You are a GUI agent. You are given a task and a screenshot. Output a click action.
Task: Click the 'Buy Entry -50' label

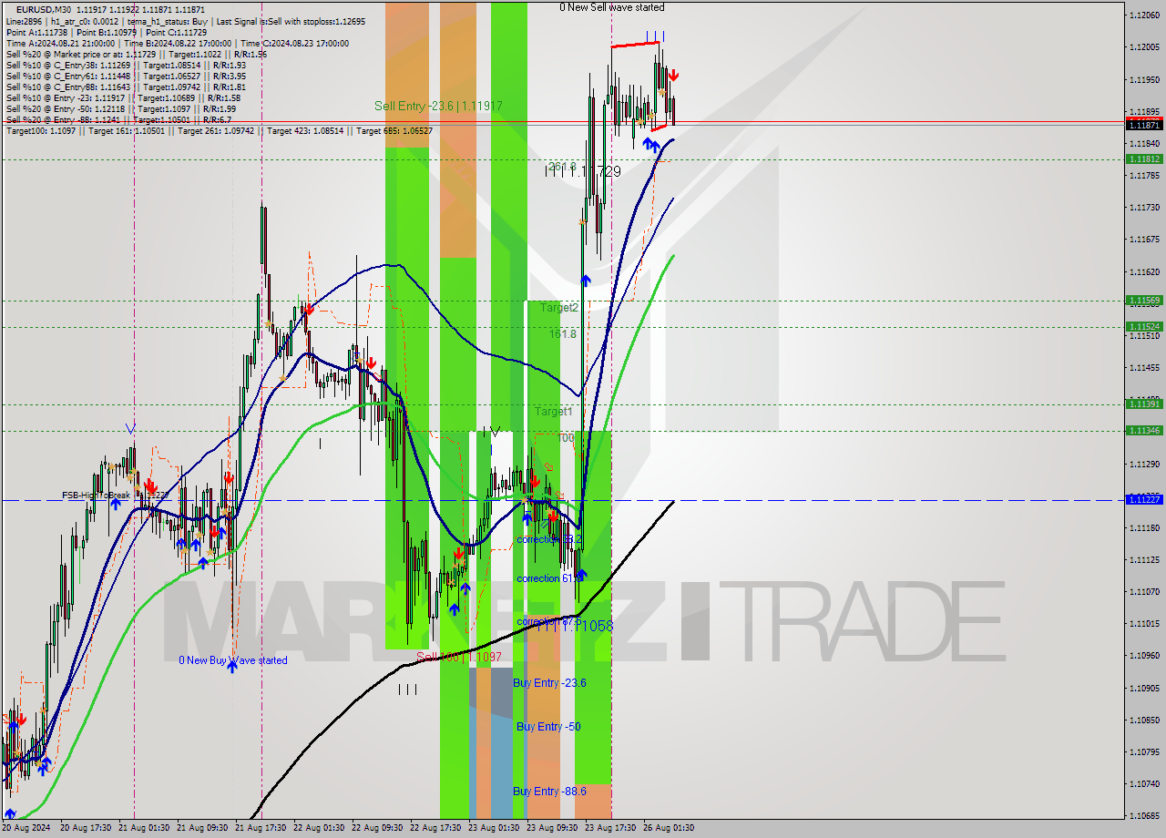548,727
